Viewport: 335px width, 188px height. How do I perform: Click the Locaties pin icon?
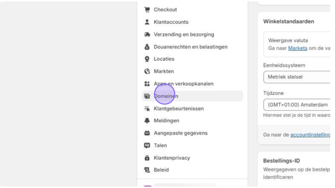tap(147, 59)
